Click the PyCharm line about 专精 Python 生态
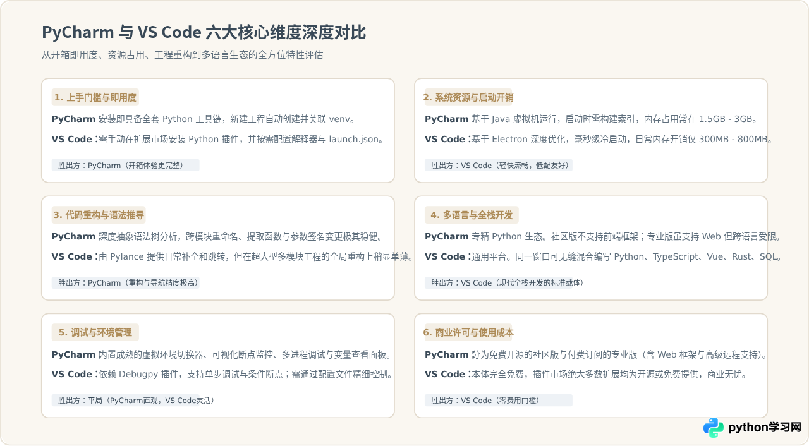Viewport: 809px width, 446px height. pyautogui.click(x=604, y=236)
